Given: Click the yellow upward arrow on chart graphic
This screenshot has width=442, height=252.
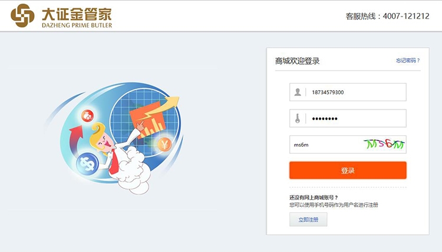Looking at the screenshot, I should [x=162, y=107].
